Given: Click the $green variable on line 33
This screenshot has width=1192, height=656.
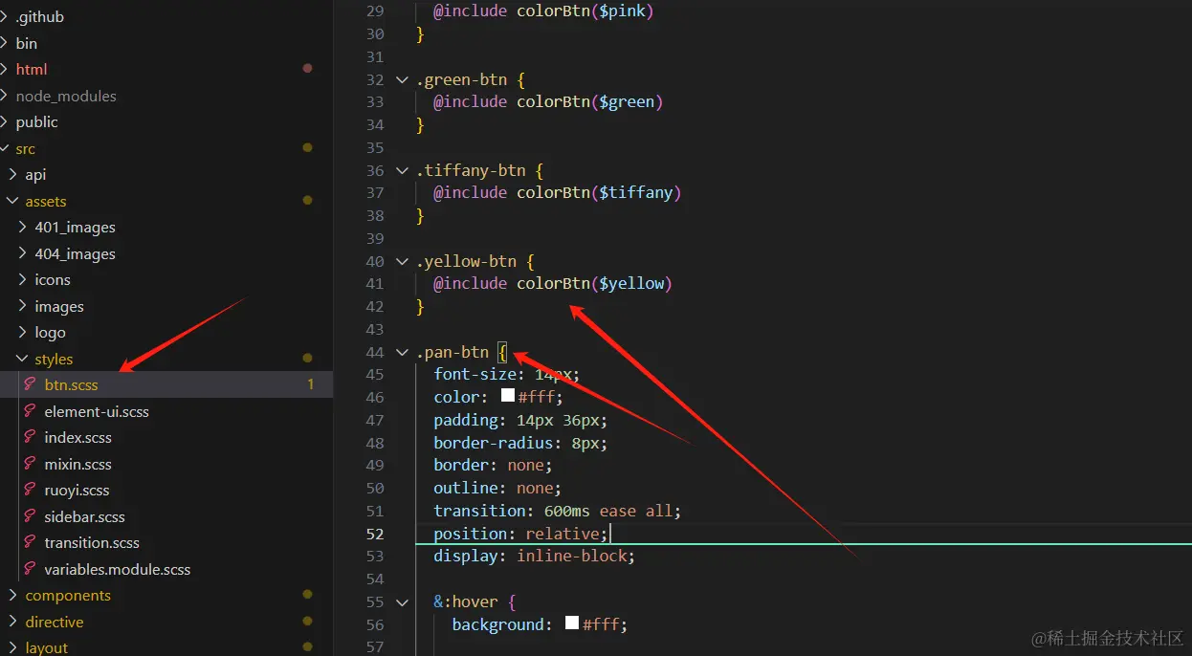Looking at the screenshot, I should click(x=627, y=101).
